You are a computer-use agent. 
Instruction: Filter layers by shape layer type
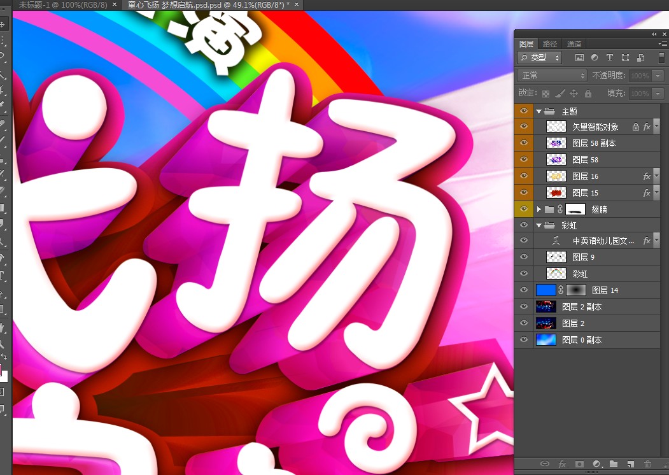[x=625, y=57]
